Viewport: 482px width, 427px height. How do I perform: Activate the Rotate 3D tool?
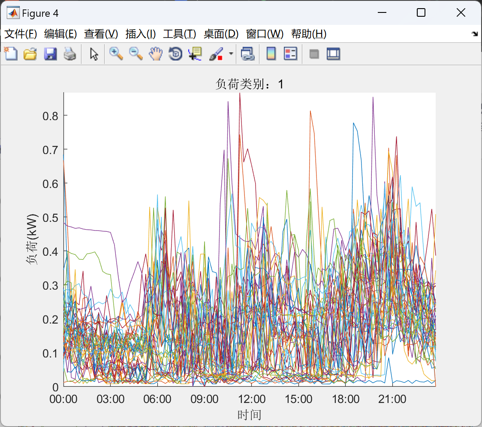pyautogui.click(x=175, y=54)
